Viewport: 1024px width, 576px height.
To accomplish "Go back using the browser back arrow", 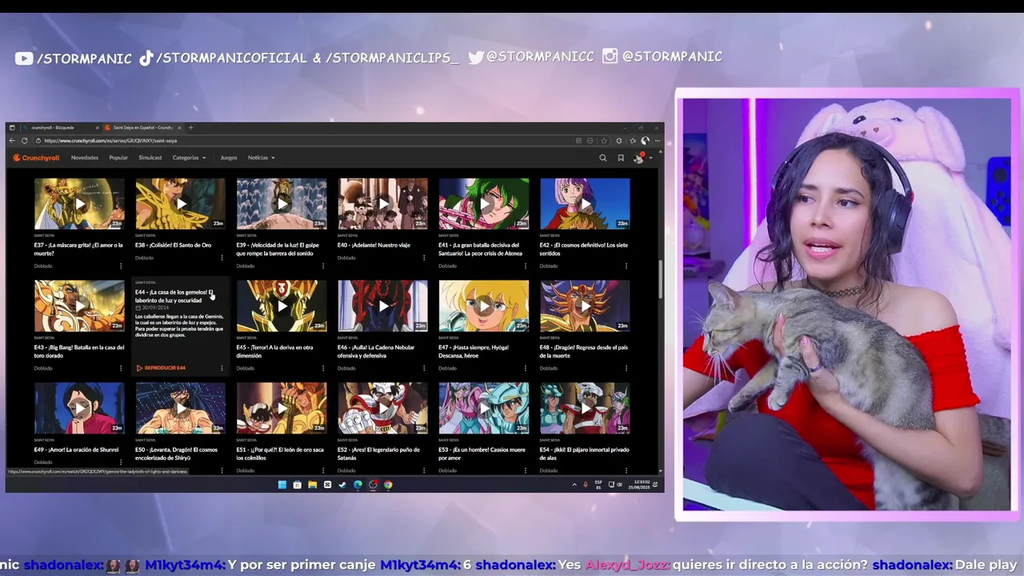I will click(12, 141).
